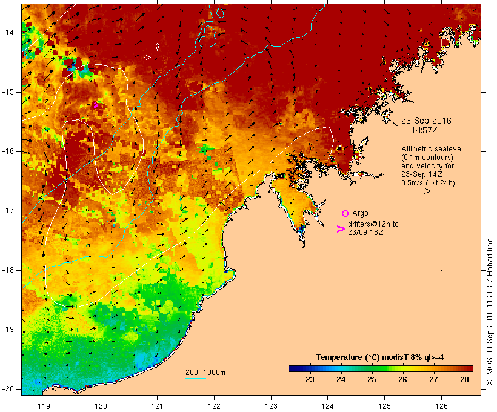The width and height of the screenshot is (497, 412).
Task: Click the 'drifters@12h to' legend label
Action: (373, 224)
